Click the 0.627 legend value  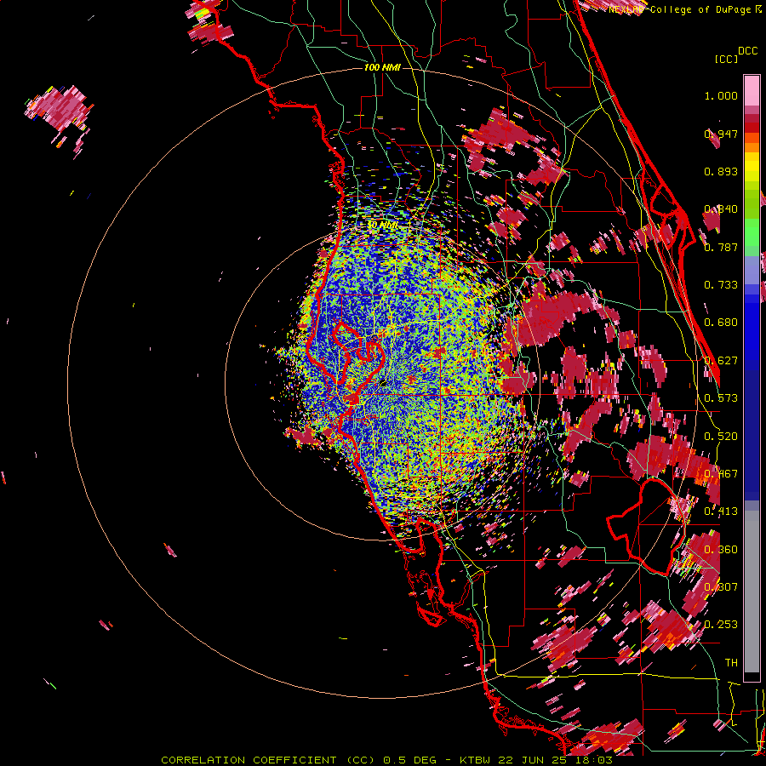coord(721,361)
